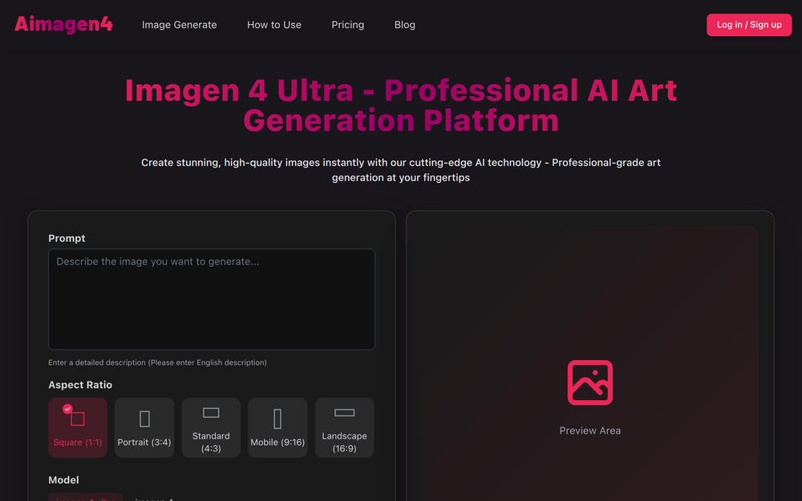Change aspect ratio to Landscape (16:9)
The height and width of the screenshot is (501, 802).
(344, 427)
